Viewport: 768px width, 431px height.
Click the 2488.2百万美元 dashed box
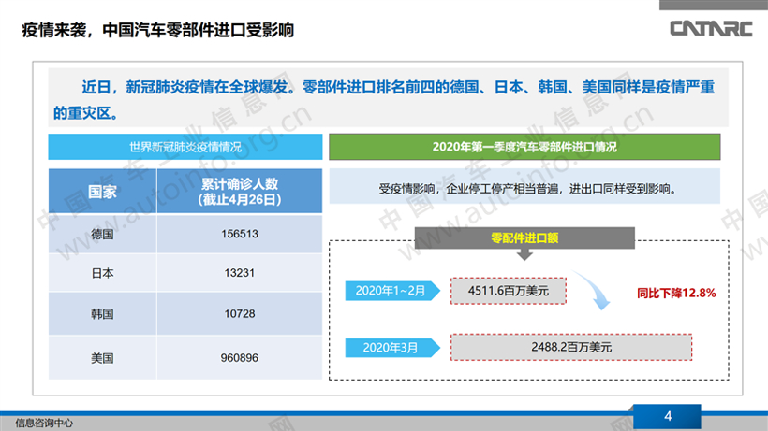(571, 347)
